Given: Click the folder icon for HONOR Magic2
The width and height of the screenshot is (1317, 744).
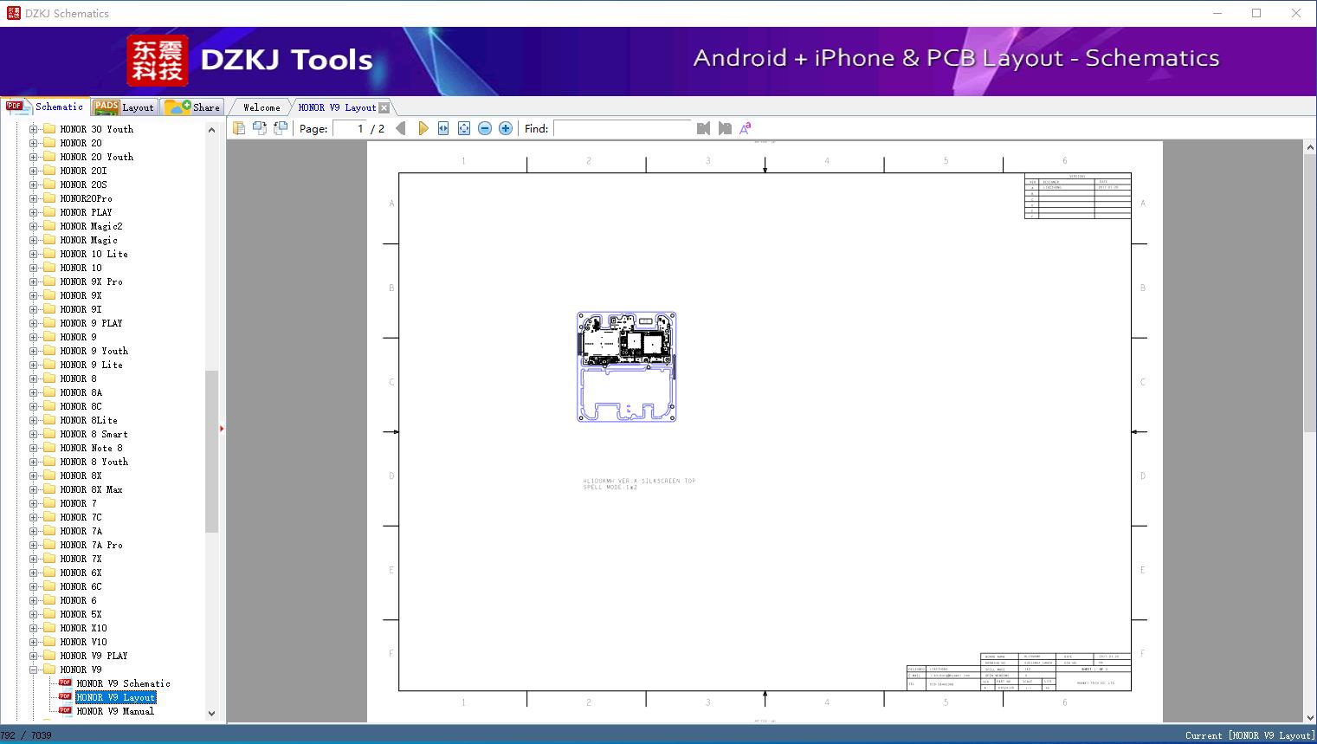Looking at the screenshot, I should pyautogui.click(x=49, y=226).
